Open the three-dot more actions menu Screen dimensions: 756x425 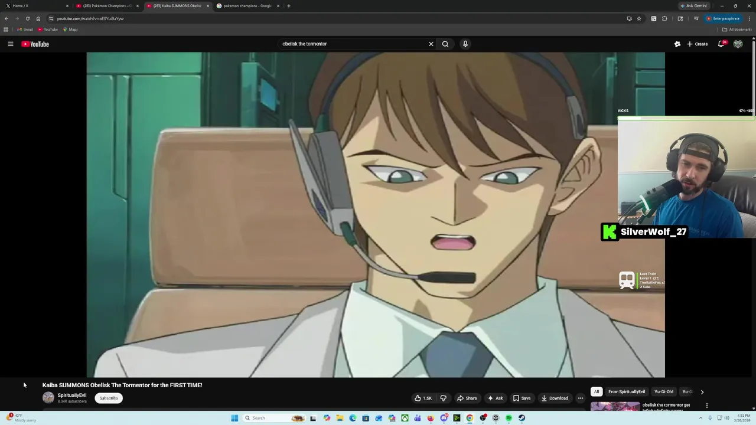point(581,398)
